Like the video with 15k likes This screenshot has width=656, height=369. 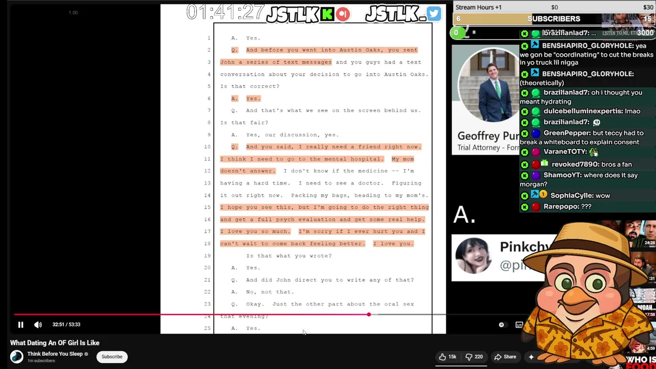(x=447, y=357)
